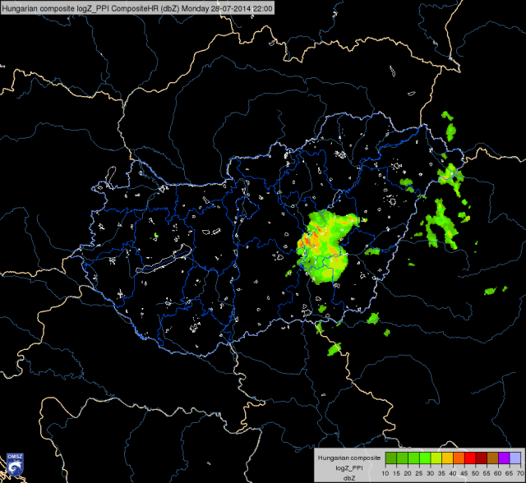Image resolution: width=526 pixels, height=483 pixels.
Task: Select the purple 60–65 dBZ legend swatch
Action: click(x=504, y=458)
